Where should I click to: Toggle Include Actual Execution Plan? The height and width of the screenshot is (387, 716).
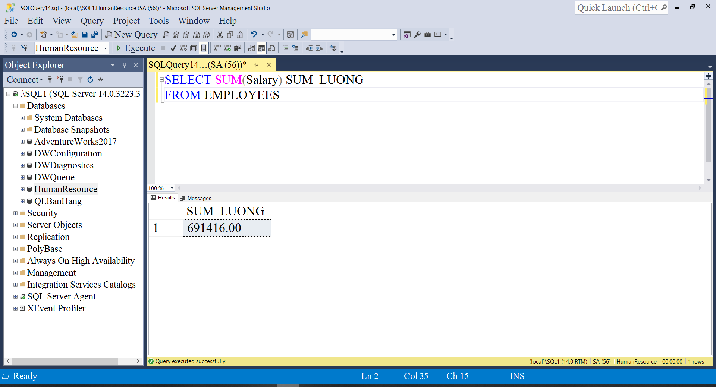click(x=217, y=48)
